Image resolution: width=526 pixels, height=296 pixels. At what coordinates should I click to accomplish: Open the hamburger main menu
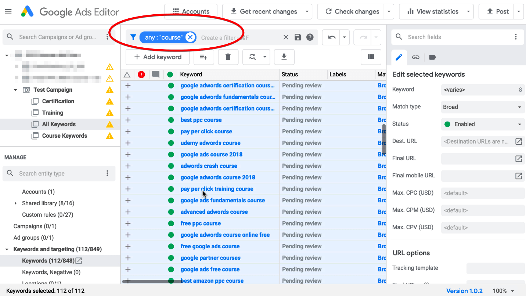pos(8,11)
